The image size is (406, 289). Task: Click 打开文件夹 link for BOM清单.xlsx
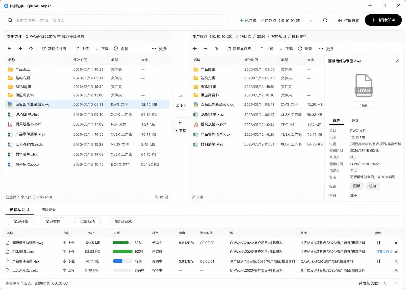click(x=384, y=252)
